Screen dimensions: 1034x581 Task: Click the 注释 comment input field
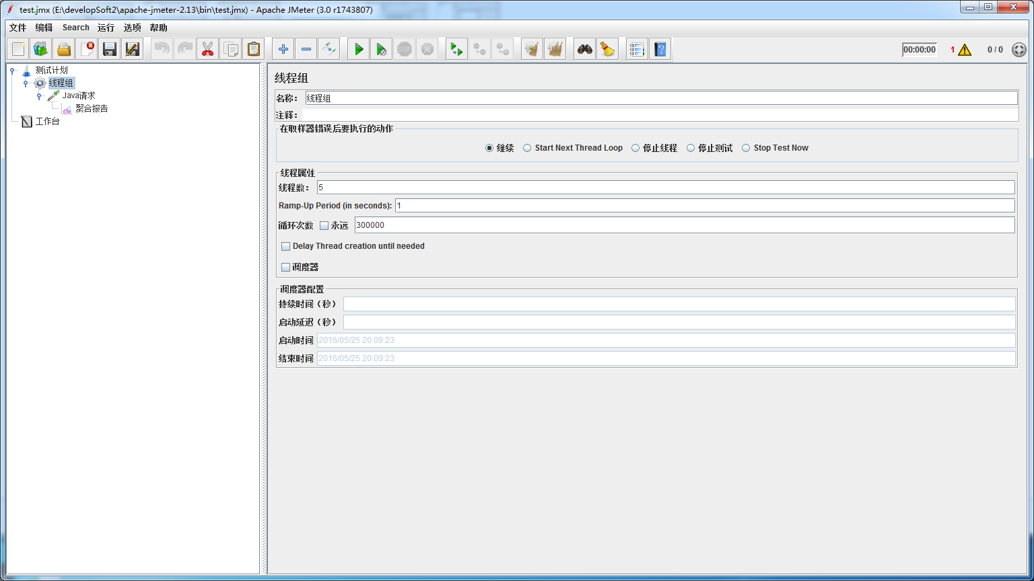pyautogui.click(x=661, y=115)
